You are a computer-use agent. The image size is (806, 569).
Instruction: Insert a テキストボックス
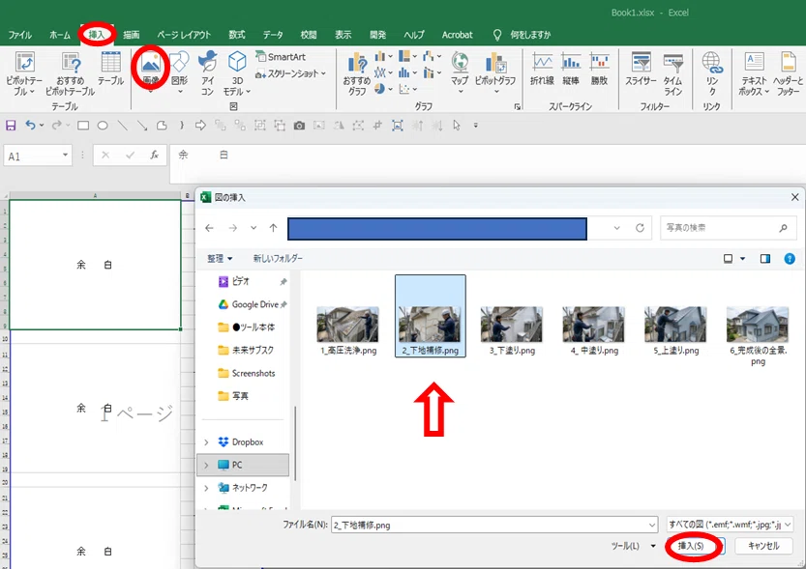click(x=754, y=73)
